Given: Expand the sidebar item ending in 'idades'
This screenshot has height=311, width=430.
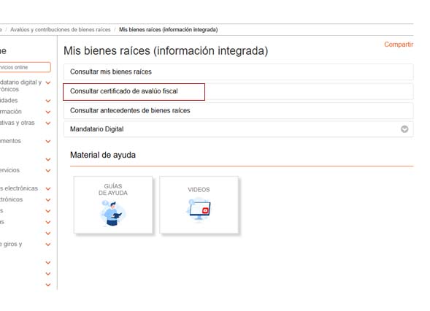Looking at the screenshot, I should [x=48, y=101].
